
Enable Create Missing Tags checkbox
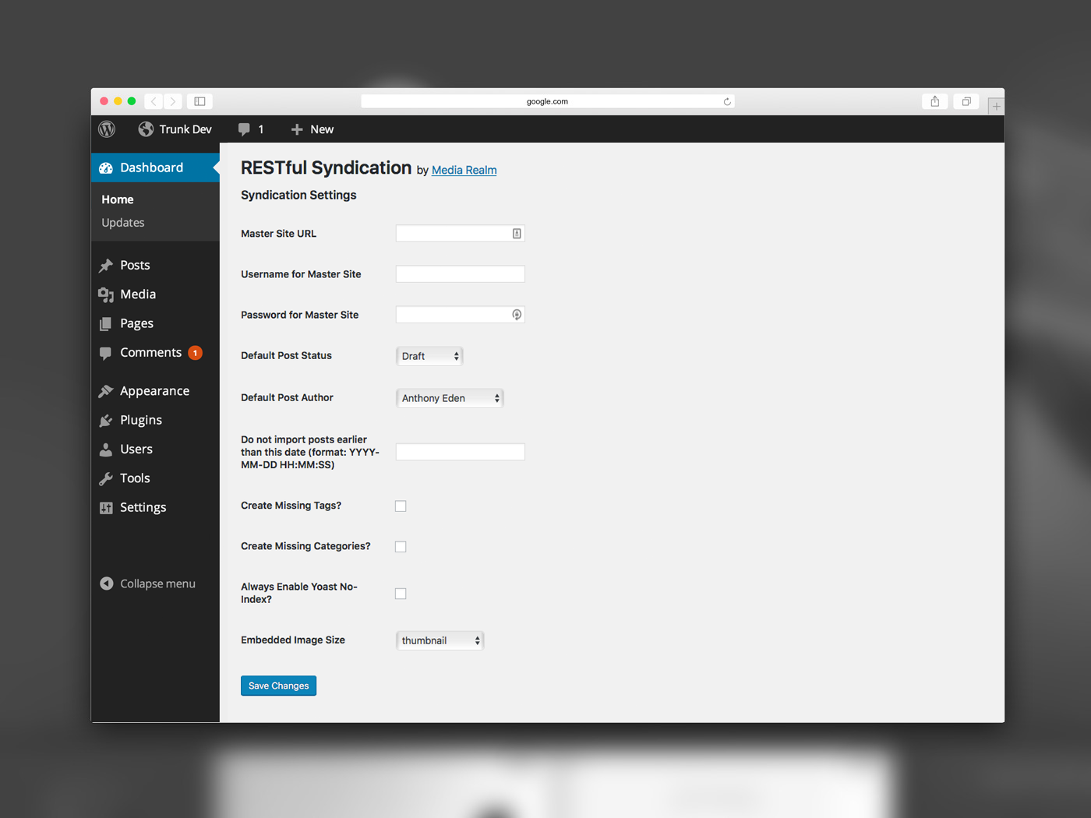(x=401, y=506)
